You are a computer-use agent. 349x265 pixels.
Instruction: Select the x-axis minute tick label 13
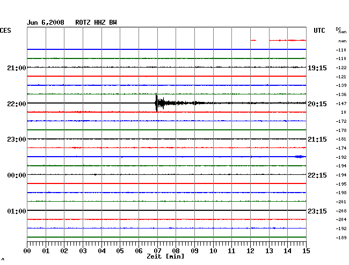(269, 251)
